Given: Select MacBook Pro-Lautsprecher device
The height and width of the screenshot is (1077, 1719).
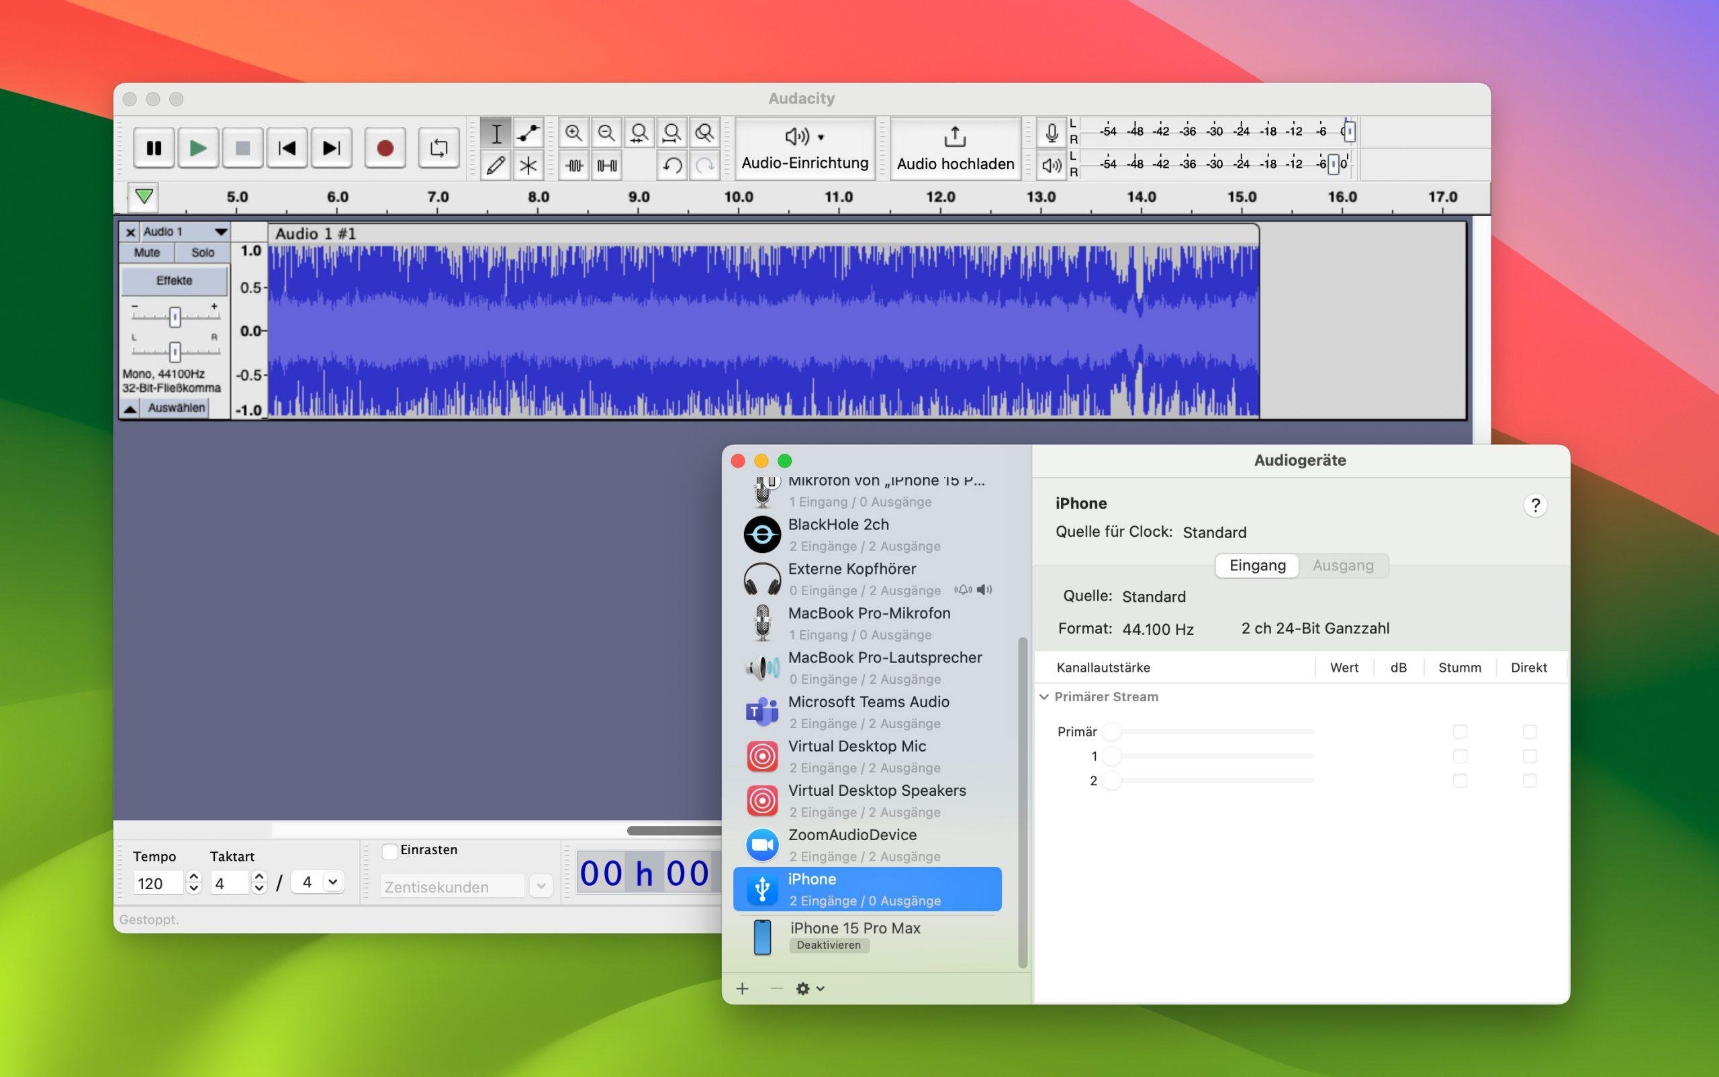Looking at the screenshot, I should coord(868,668).
